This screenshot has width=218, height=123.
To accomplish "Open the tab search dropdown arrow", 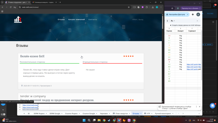I will click(2, 2).
